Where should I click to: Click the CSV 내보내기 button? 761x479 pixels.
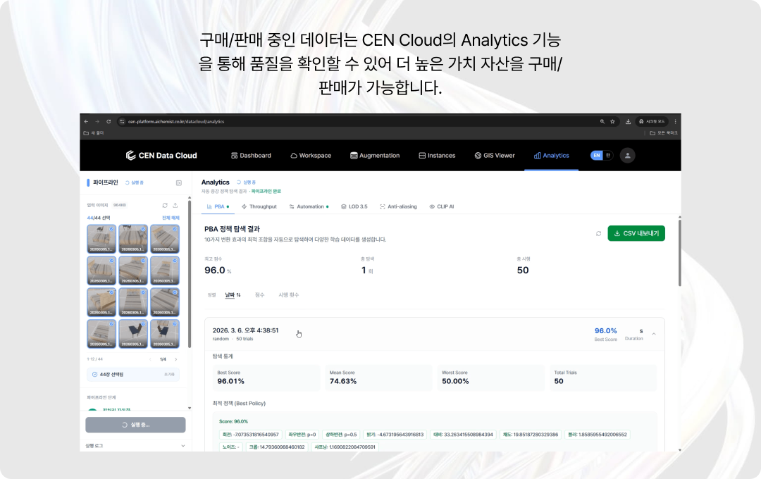click(636, 233)
